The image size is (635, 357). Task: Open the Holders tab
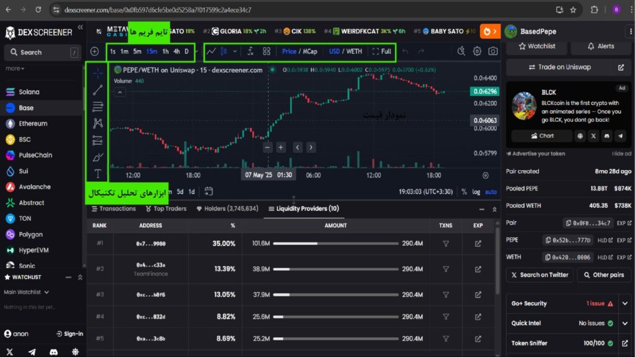coord(227,209)
